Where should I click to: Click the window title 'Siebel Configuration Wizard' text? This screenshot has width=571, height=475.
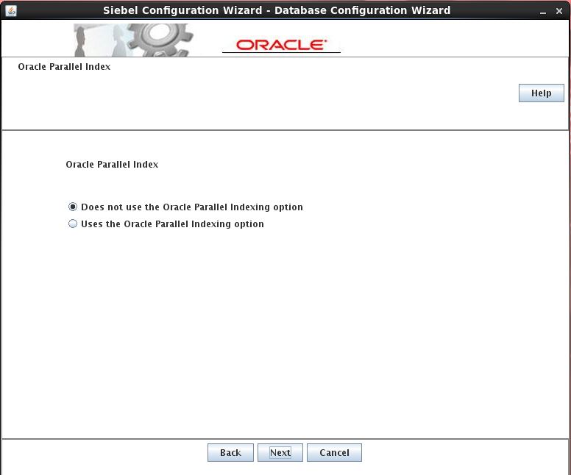point(182,10)
